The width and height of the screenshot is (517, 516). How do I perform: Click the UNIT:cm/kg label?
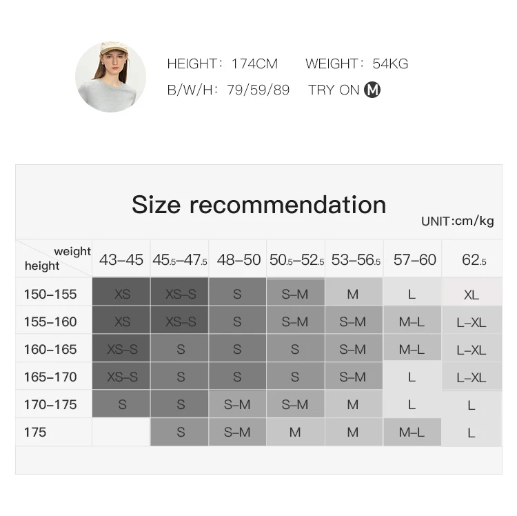coord(457,221)
